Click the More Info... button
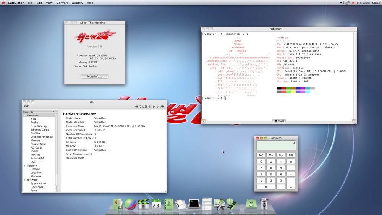 94,76
